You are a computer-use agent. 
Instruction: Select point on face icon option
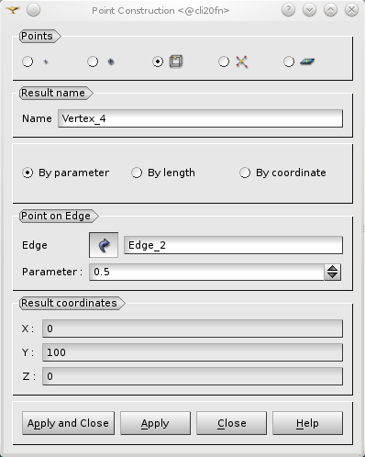[289, 61]
